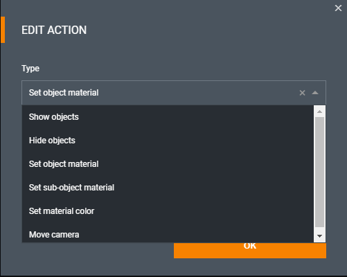Collapse the Type dropdown list

[x=315, y=93]
